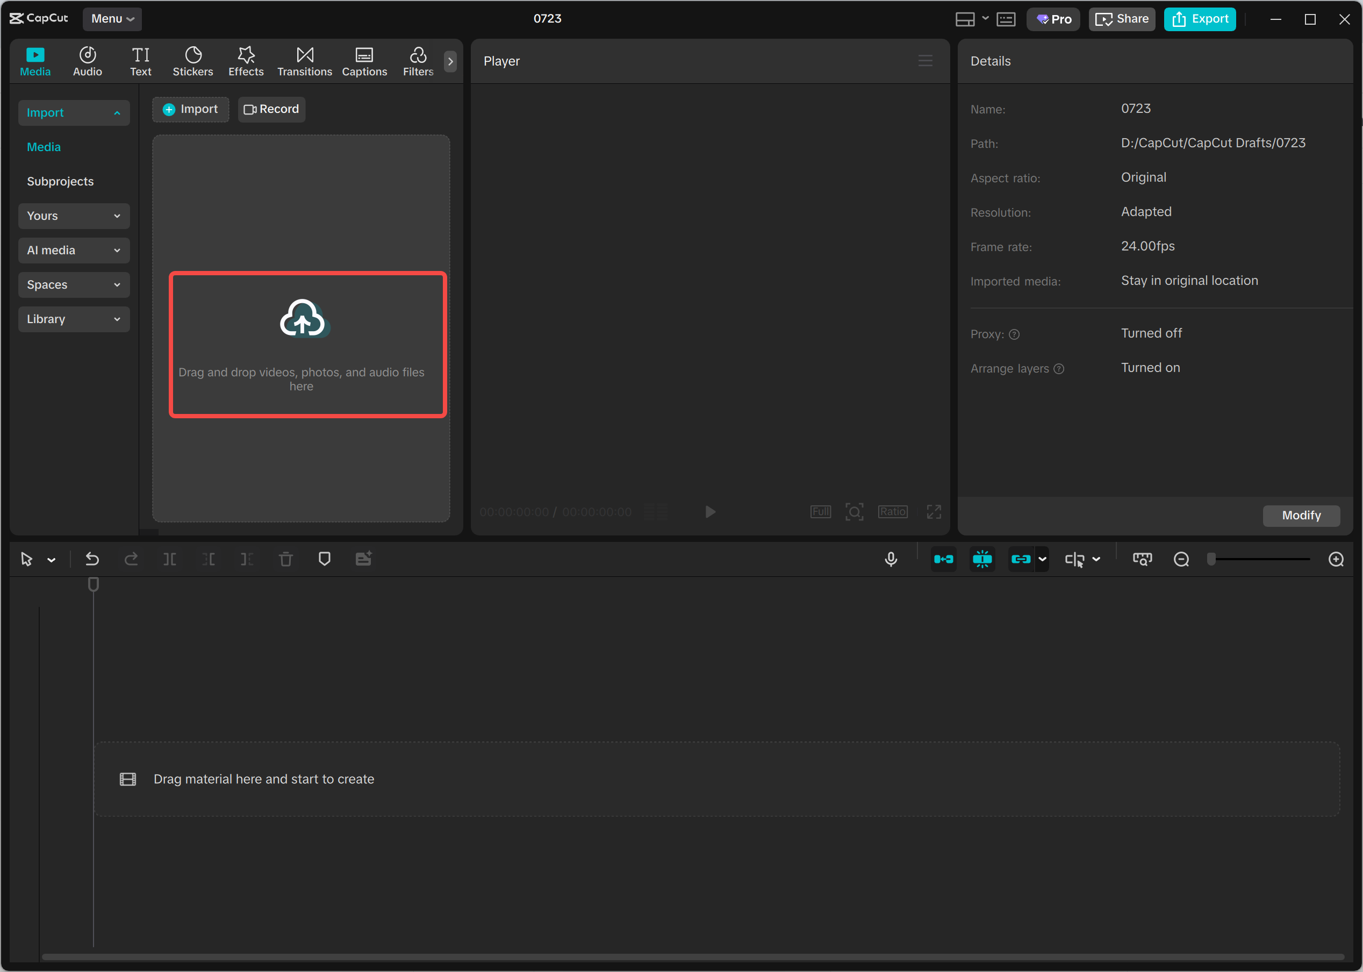Open the Audio panel
Screen dimensions: 1363x972
pyautogui.click(x=88, y=60)
